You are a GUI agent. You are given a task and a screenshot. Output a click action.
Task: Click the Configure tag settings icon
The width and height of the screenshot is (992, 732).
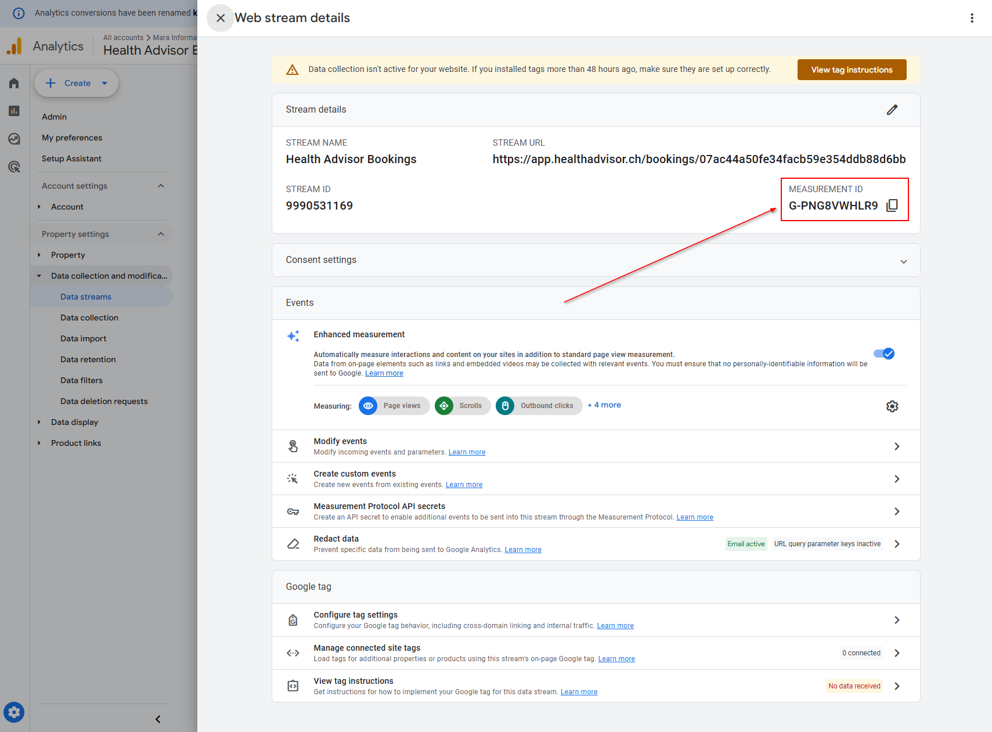click(x=293, y=620)
